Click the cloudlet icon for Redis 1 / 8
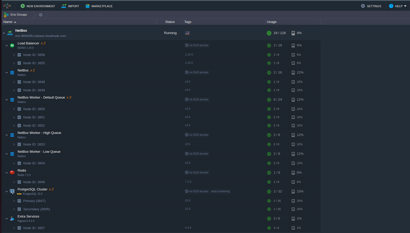The height and width of the screenshot is (233, 410). 269,173
